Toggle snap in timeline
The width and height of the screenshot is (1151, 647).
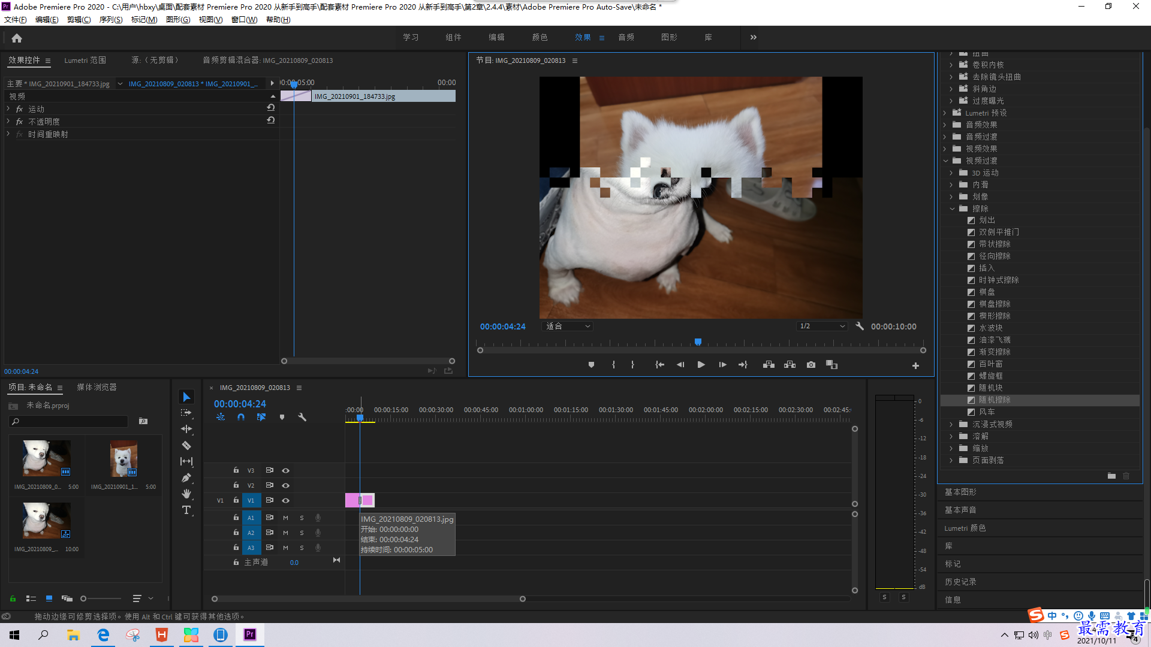240,417
